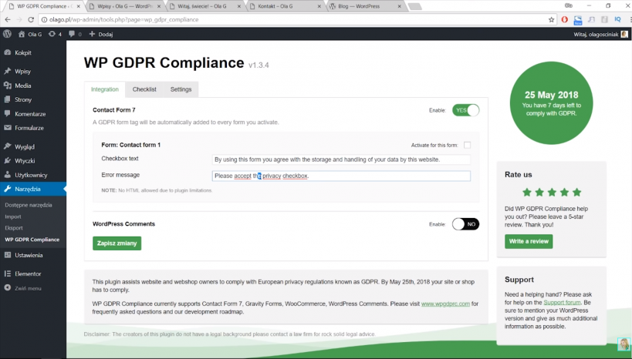This screenshot has height=359, width=632.
Task: Switch to Witaj, świecie! browser tab
Action: [205, 6]
